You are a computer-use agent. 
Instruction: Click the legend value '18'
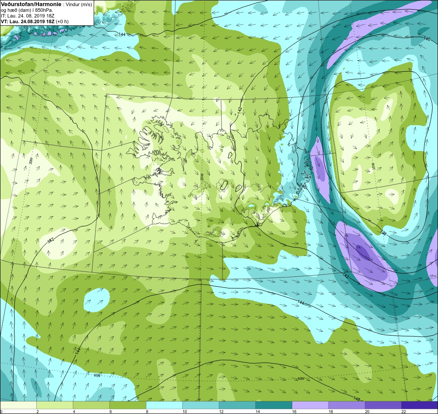[331, 411]
